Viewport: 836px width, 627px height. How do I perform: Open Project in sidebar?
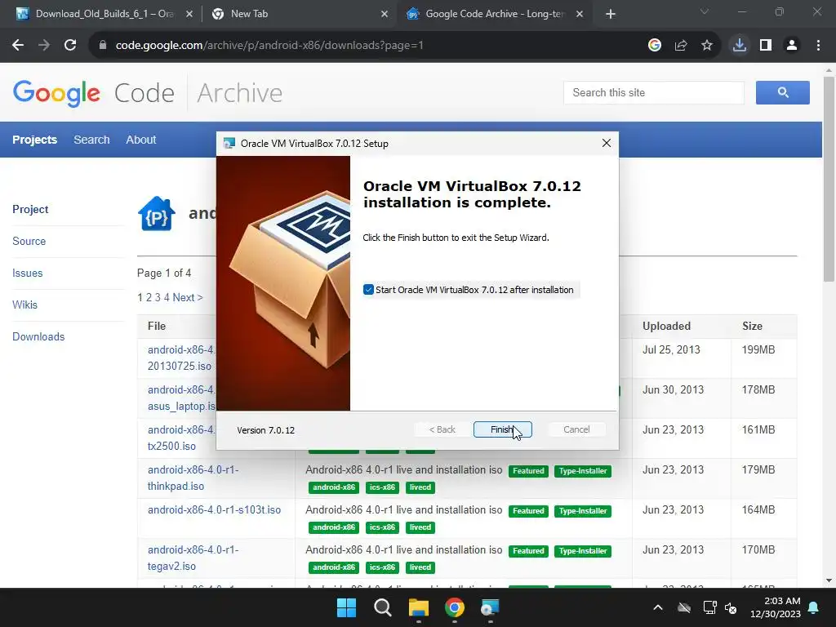coord(30,209)
